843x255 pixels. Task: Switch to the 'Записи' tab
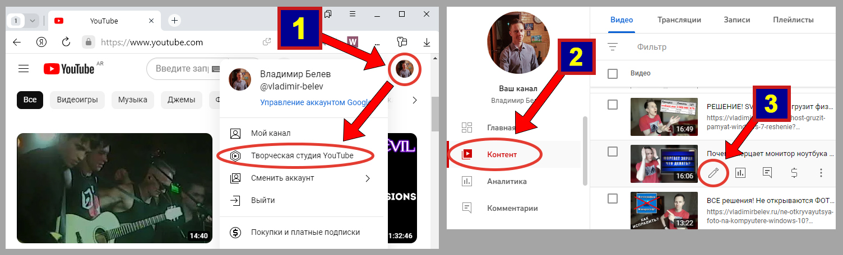click(x=737, y=20)
